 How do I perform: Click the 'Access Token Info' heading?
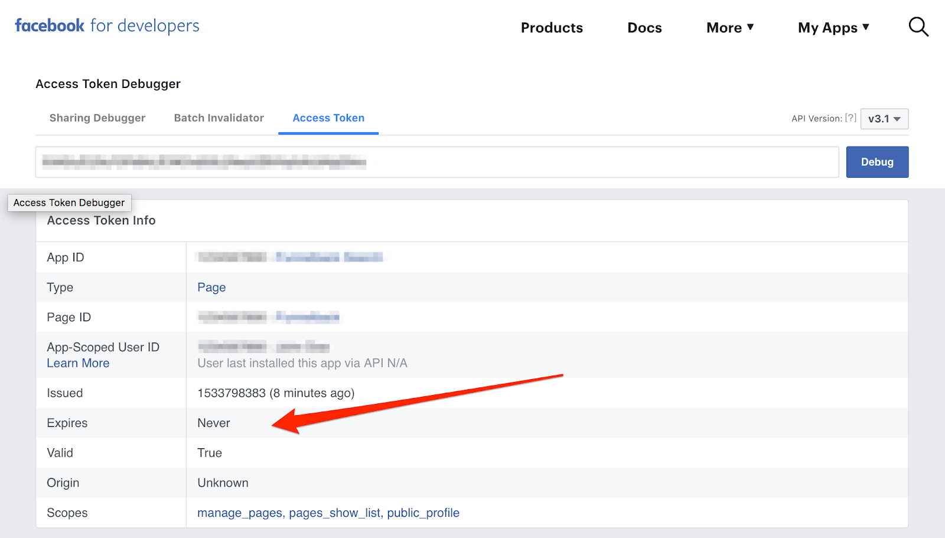pyautogui.click(x=101, y=220)
